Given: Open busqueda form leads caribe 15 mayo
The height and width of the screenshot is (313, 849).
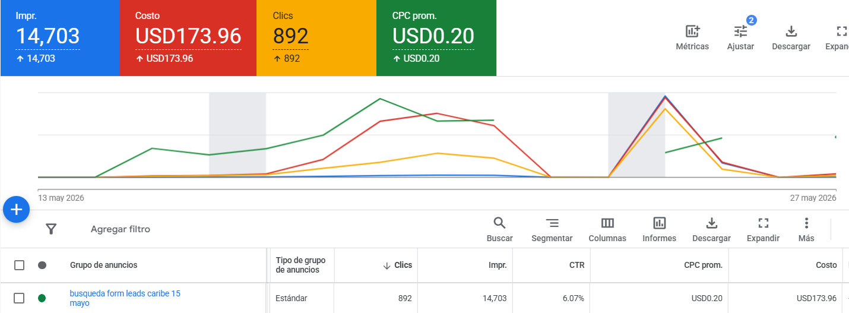Looking at the screenshot, I should [125, 298].
